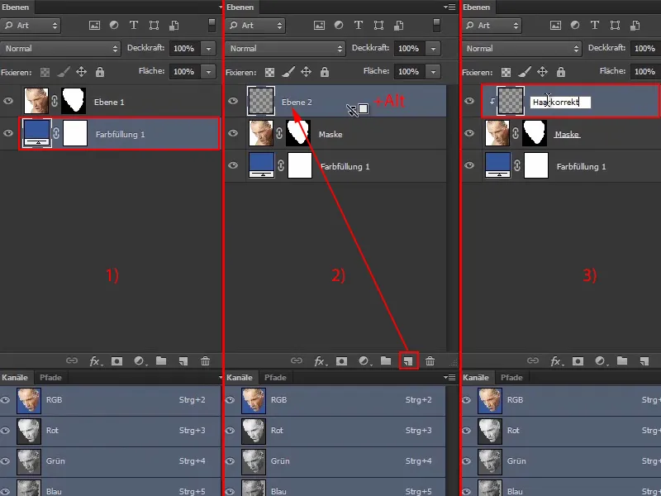Open Normal blend mode dropdown in middle panel
This screenshot has width=661, height=496.
285,49
